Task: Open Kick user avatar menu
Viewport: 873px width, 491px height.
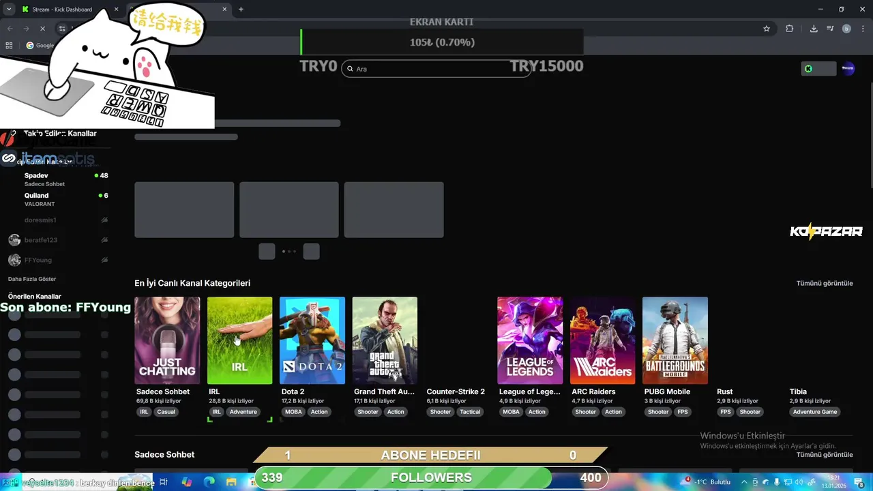Action: coord(848,69)
